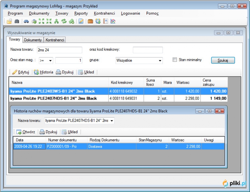Image resolution: width=250 pixels, height=192 pixels.
Task: Click the note with pencil toolbar icon
Action: point(81,21)
